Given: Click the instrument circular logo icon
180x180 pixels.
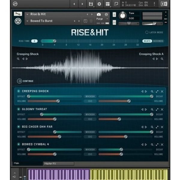Looking at the screenshot, I should pos(18,21).
